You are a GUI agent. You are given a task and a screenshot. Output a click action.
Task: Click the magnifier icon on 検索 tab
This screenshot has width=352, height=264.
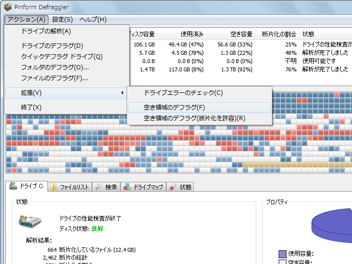click(x=99, y=187)
